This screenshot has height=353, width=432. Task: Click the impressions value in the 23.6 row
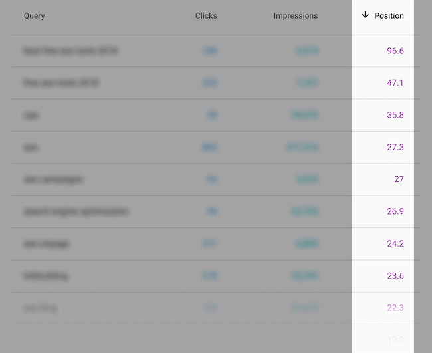pyautogui.click(x=304, y=276)
